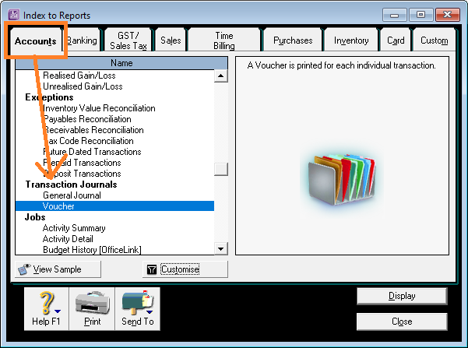
Task: Select the Payables Reconciliation report
Action: coord(87,119)
